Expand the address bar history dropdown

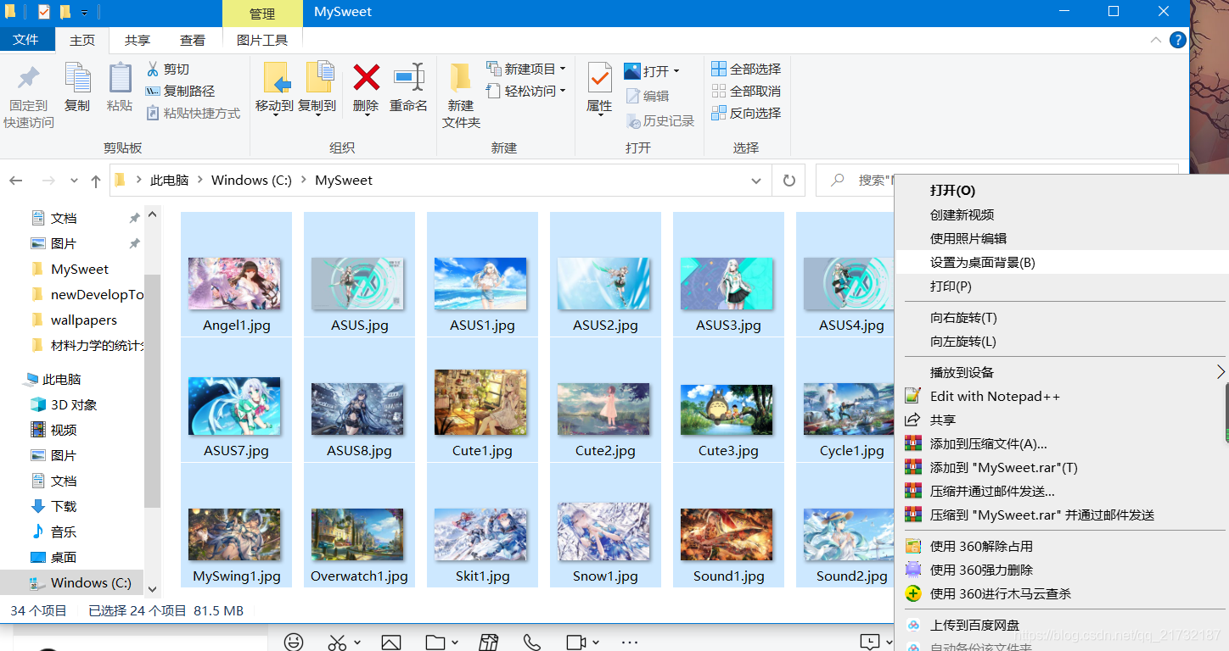tap(756, 181)
